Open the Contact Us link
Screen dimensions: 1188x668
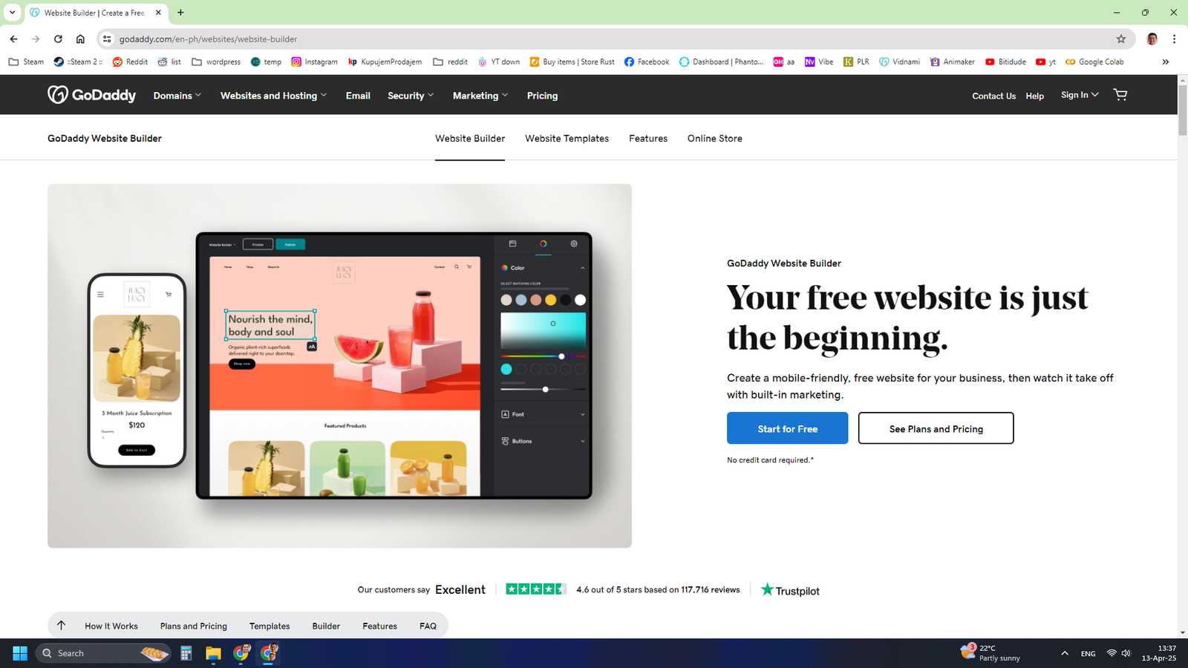click(993, 96)
